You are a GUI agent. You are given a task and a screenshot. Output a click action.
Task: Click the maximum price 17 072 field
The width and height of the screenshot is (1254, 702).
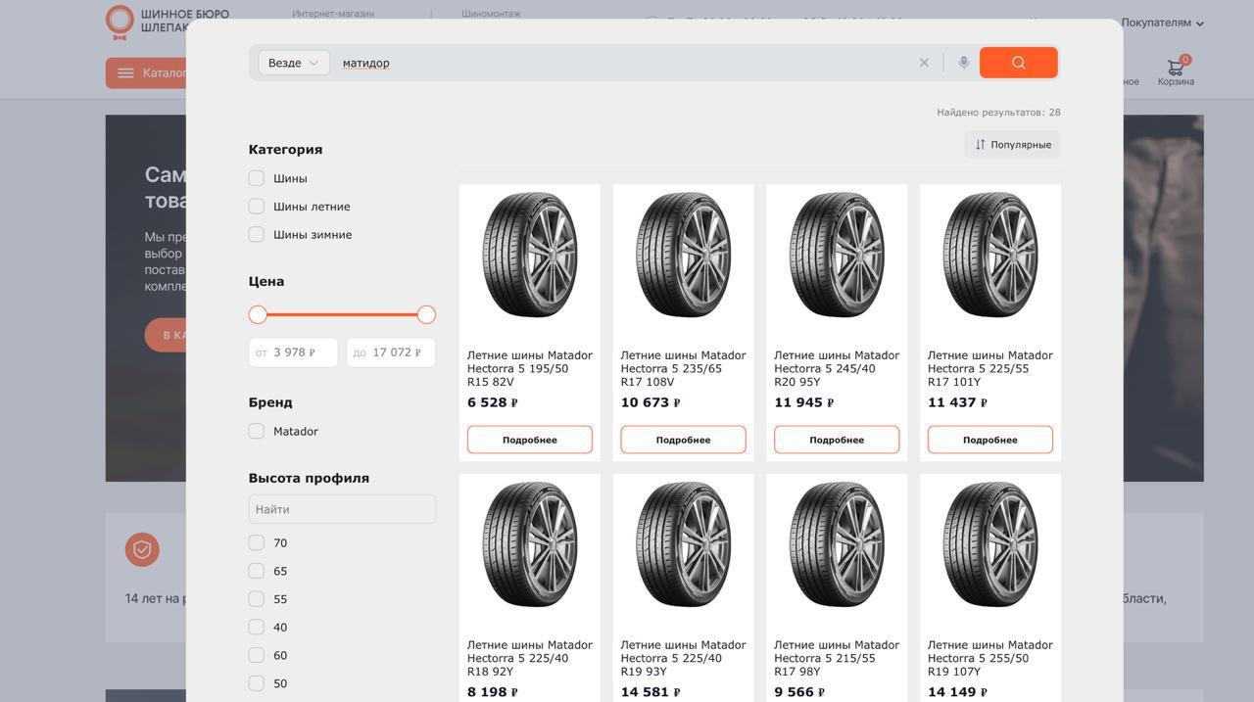click(391, 352)
